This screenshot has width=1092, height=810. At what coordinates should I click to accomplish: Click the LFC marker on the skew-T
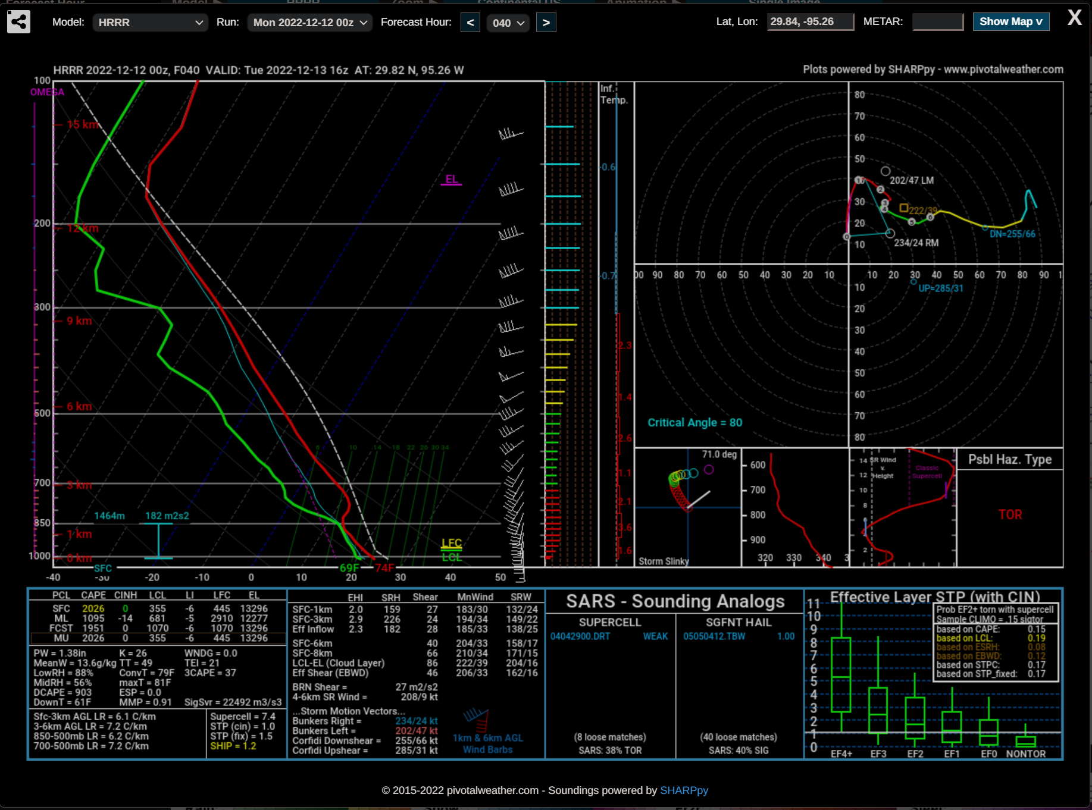pyautogui.click(x=451, y=543)
